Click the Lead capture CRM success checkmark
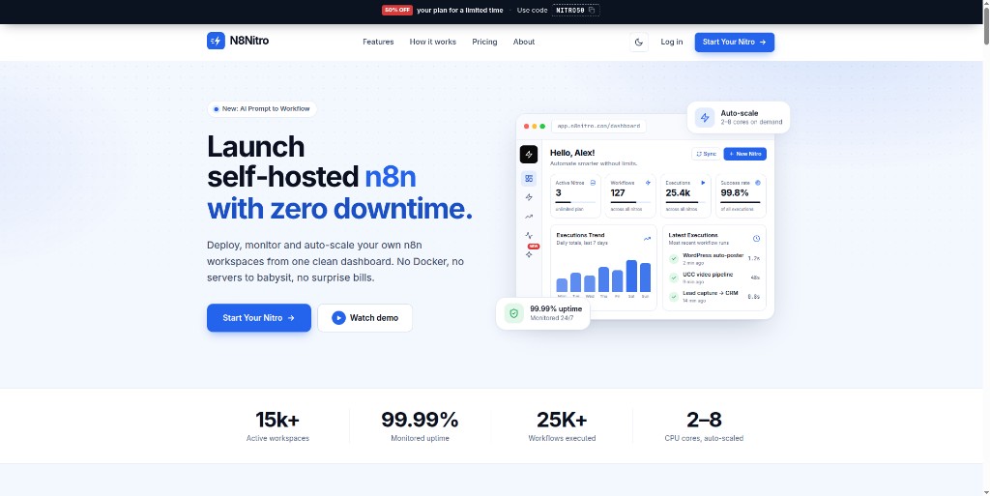Image resolution: width=990 pixels, height=496 pixels. tap(674, 297)
